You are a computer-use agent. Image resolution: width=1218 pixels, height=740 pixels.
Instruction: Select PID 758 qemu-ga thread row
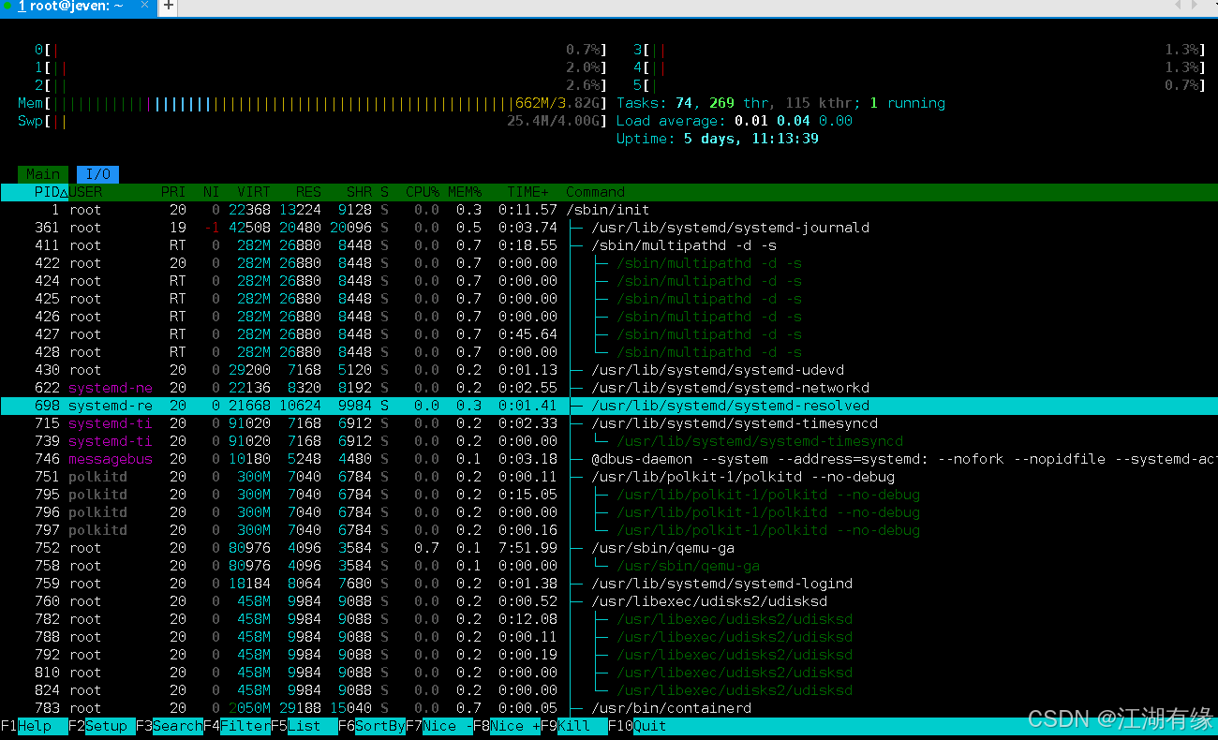click(609, 566)
